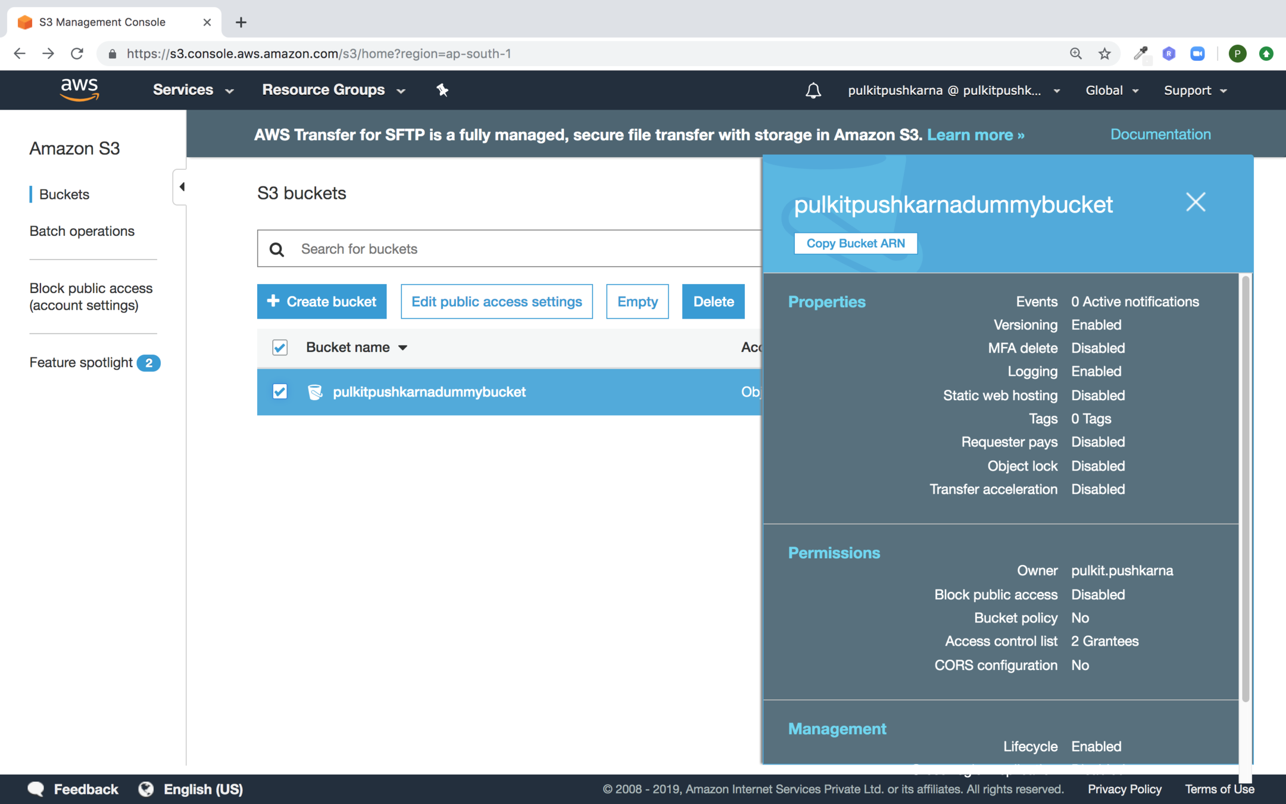The image size is (1286, 804).
Task: Click the Owner pulkit.pushkarna value
Action: click(x=1122, y=571)
